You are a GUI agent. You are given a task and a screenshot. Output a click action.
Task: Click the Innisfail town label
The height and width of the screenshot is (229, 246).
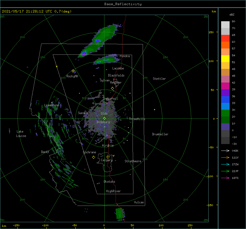pyautogui.click(x=110, y=99)
